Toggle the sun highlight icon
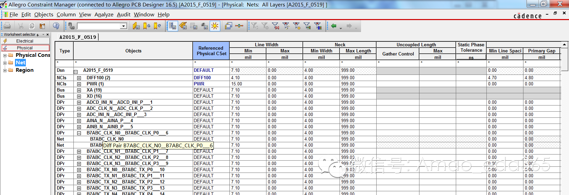Screen dimensions: 569x195 215,26
